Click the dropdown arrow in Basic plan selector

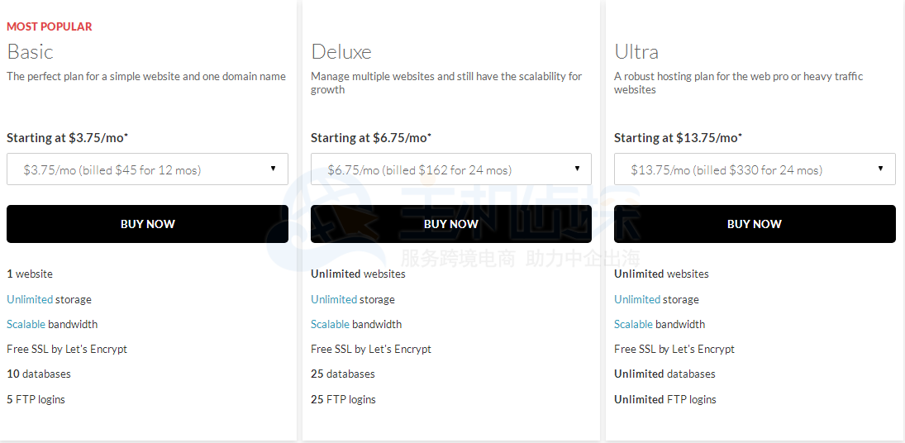pos(273,169)
